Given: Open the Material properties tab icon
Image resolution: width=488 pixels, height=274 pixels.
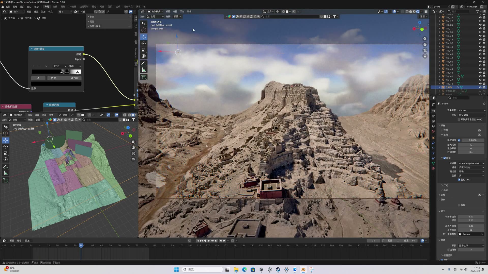Looking at the screenshot, I should [x=433, y=168].
